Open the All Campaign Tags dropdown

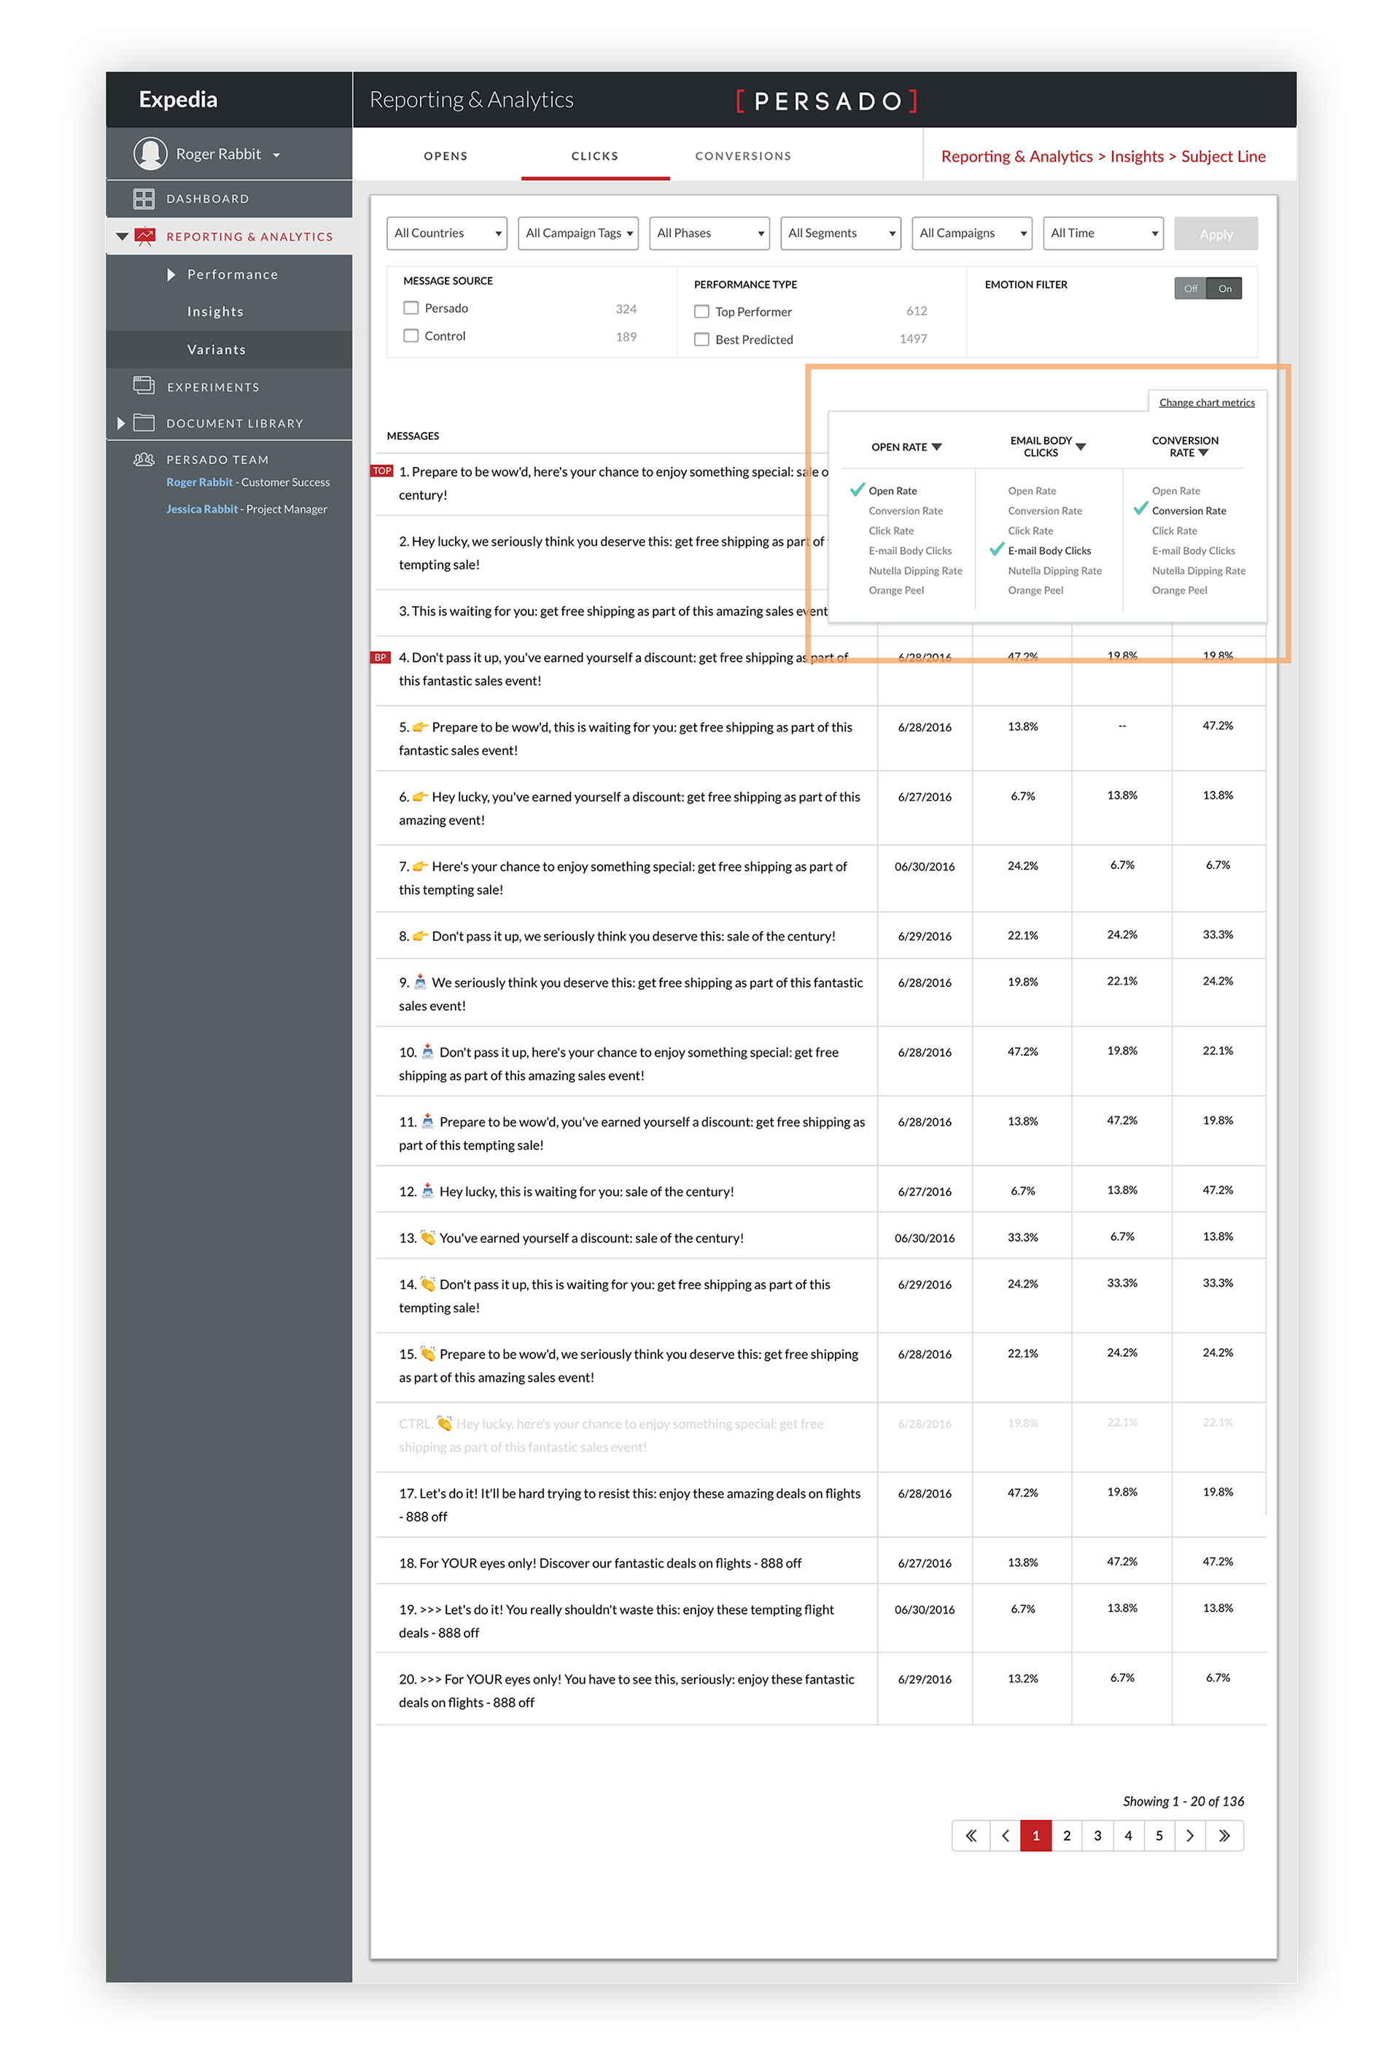578,233
